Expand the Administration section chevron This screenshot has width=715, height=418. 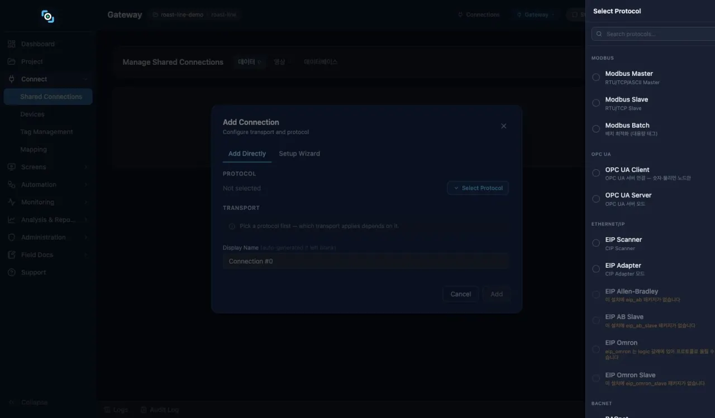86,237
